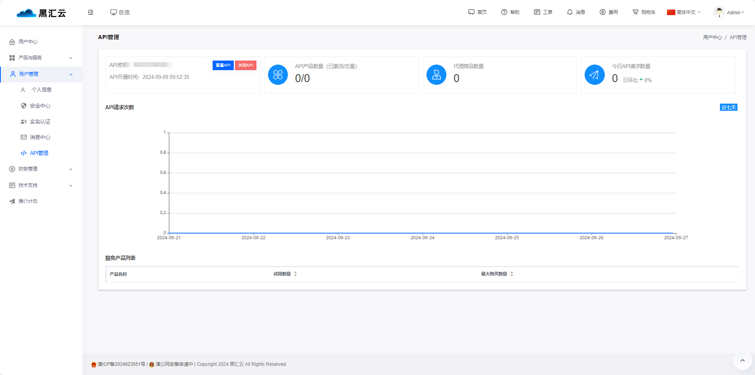The height and width of the screenshot is (375, 755).
Task: Click the 实名认证 ID card icon
Action: [x=23, y=122]
